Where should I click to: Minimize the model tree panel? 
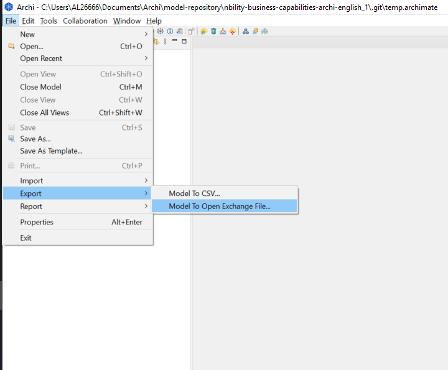(175, 41)
